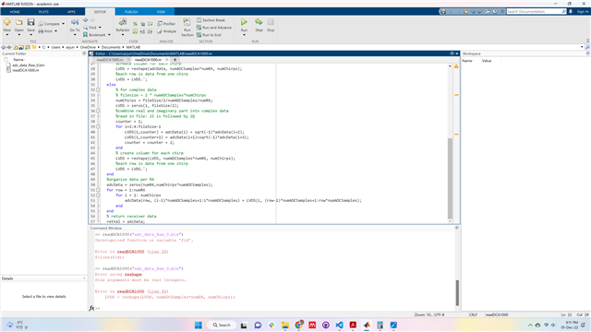The height and width of the screenshot is (332, 591).
Task: Switch to the HOME tab
Action: [15, 12]
